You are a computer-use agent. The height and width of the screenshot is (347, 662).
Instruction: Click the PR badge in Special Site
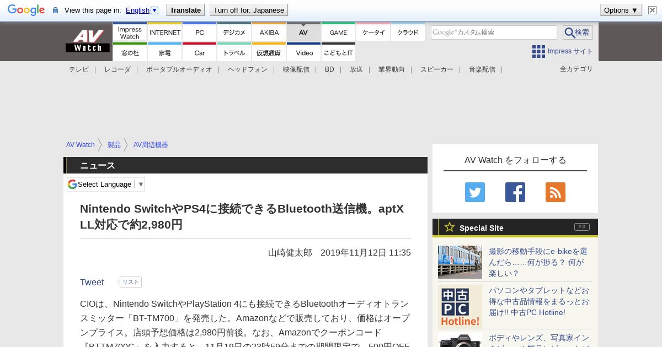click(x=582, y=227)
